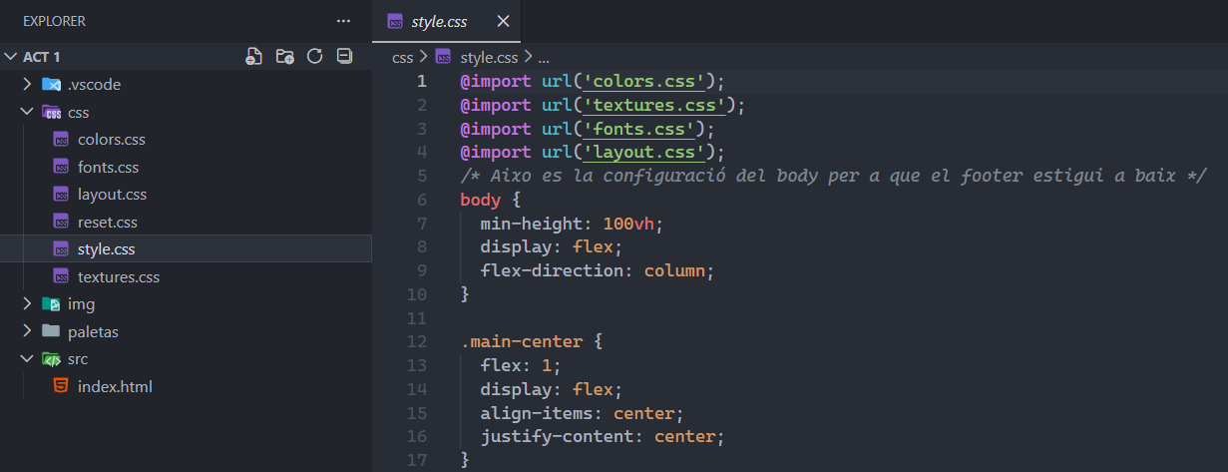Click the css folder icon in tree
Viewport: 1228px width, 472px height.
point(51,113)
